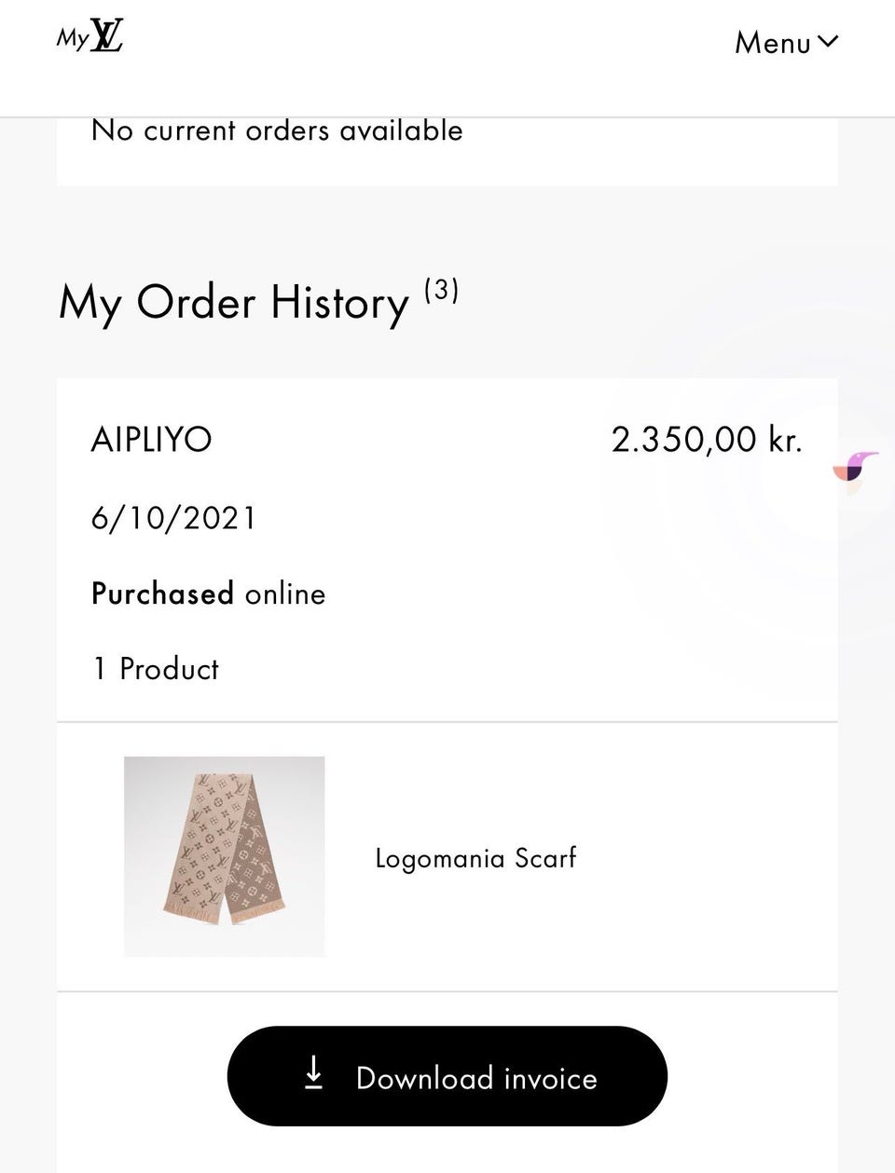895x1173 pixels.
Task: Click the order date 6/10/2021
Action: 173,518
